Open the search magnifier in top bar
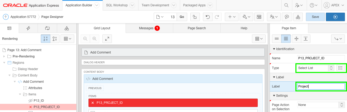Viewport: 347px width, 112px height. point(286,5)
